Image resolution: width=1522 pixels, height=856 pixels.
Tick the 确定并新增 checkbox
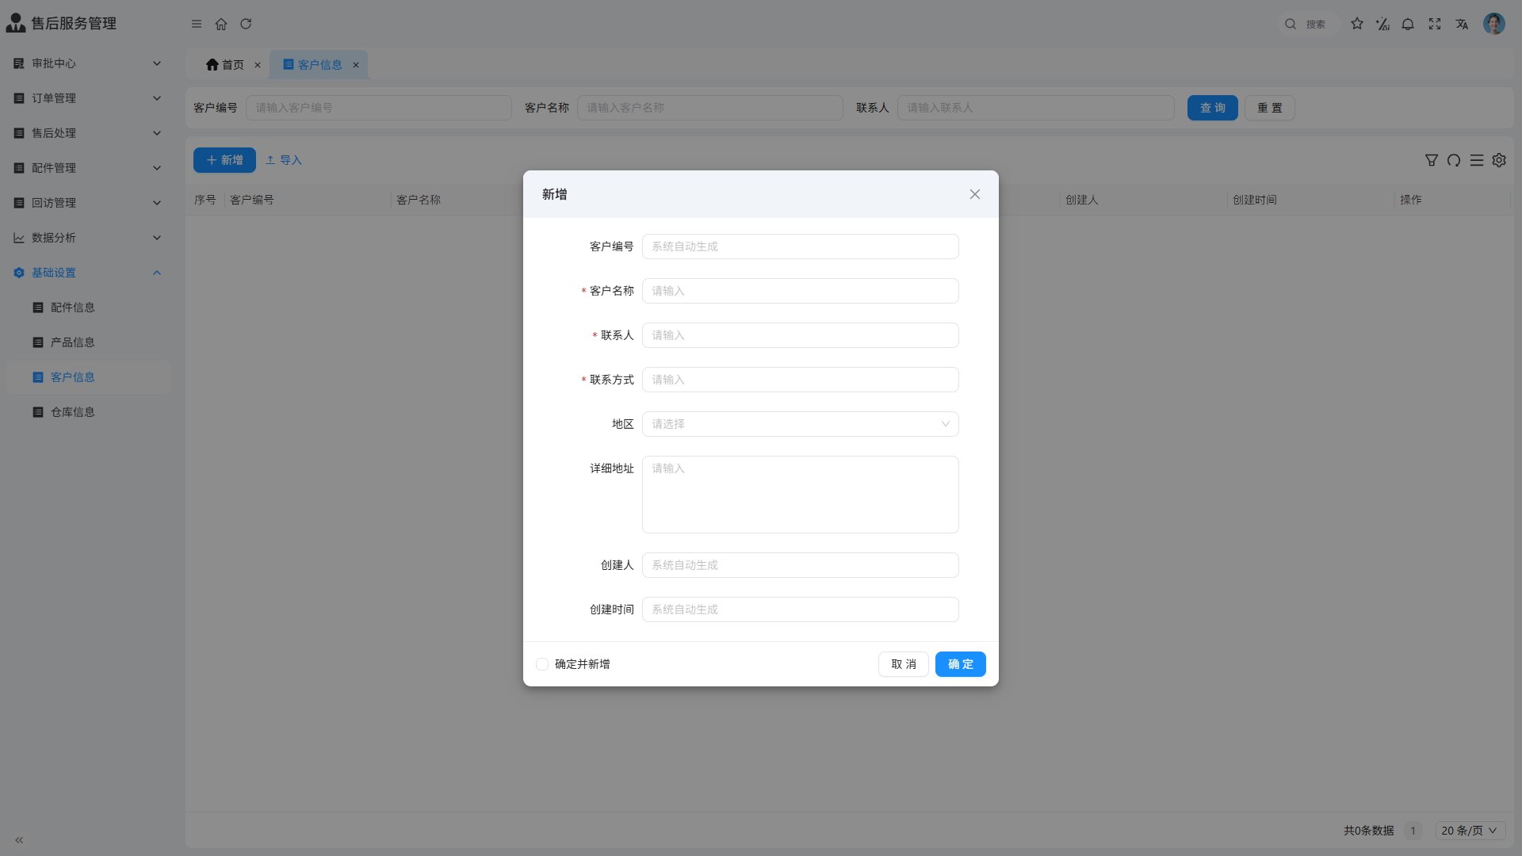point(542,664)
